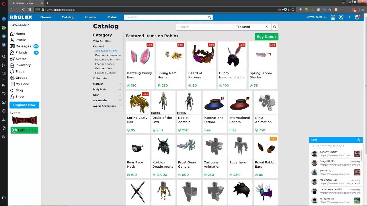
Task: Expand the Clothing category
Action: click(x=120, y=84)
